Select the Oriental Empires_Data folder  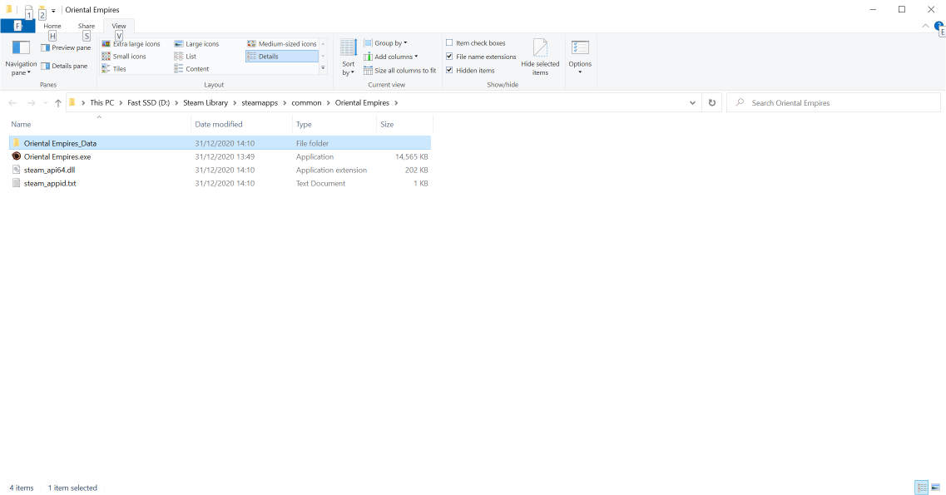220,143
